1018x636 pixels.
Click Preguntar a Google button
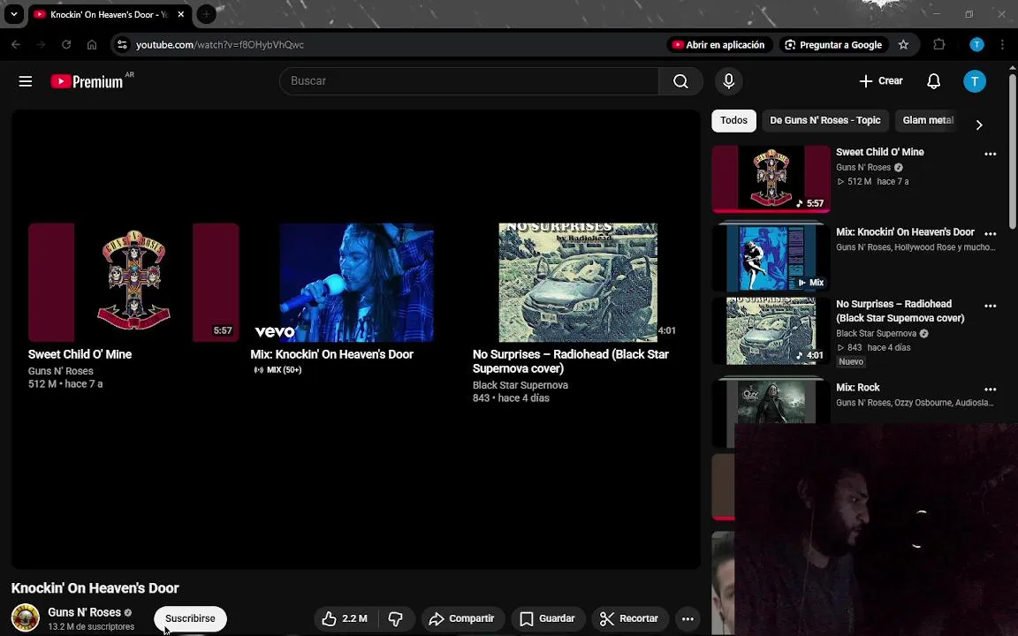tap(833, 45)
